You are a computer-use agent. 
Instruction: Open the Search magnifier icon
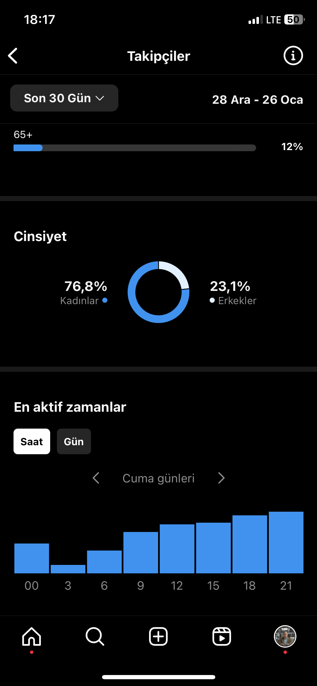point(95,636)
